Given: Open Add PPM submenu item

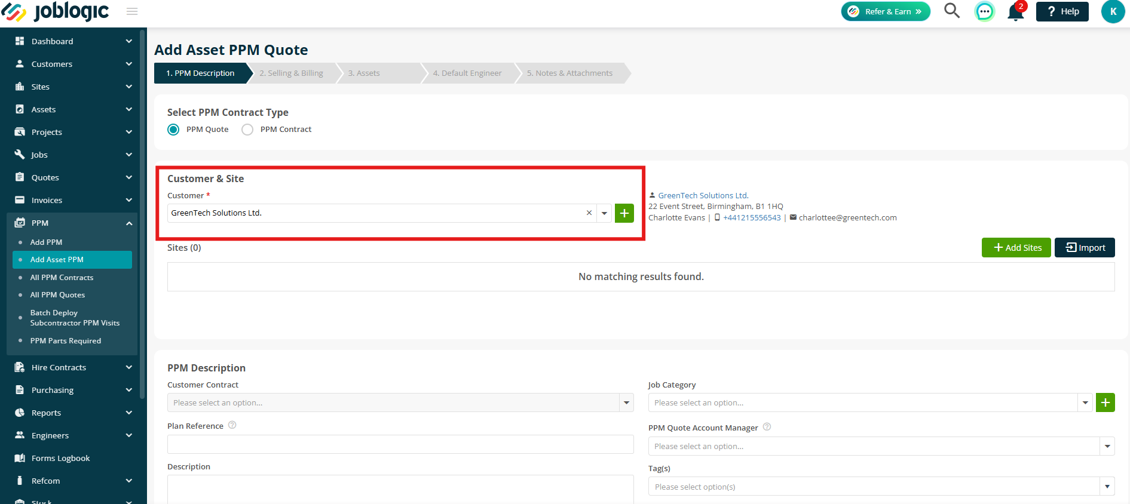Looking at the screenshot, I should click(46, 242).
